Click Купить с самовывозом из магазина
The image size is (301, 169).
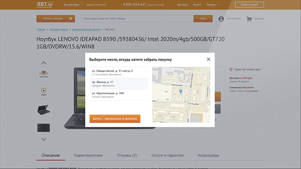pos(115,118)
